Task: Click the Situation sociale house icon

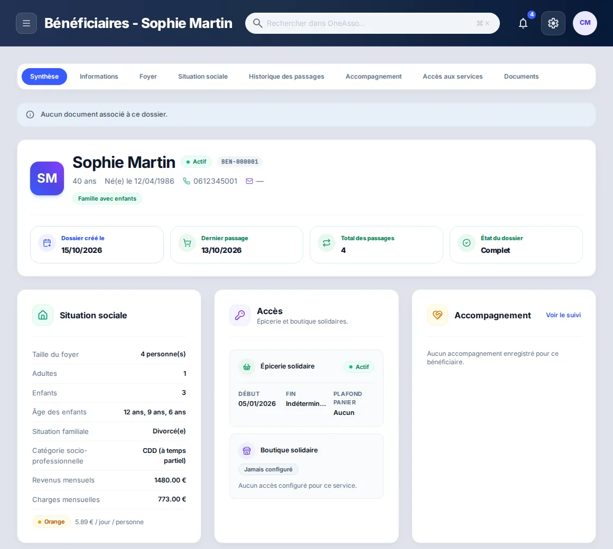Action: (43, 315)
